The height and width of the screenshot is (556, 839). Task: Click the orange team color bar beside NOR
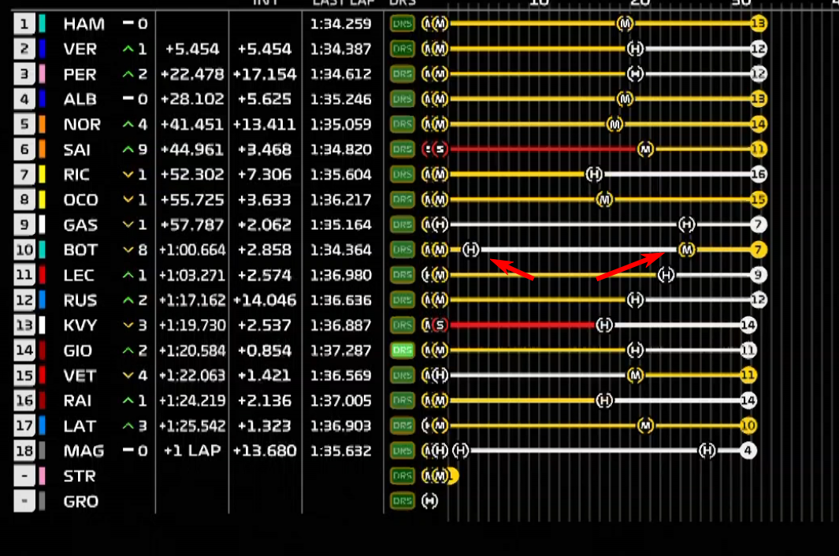(x=43, y=124)
